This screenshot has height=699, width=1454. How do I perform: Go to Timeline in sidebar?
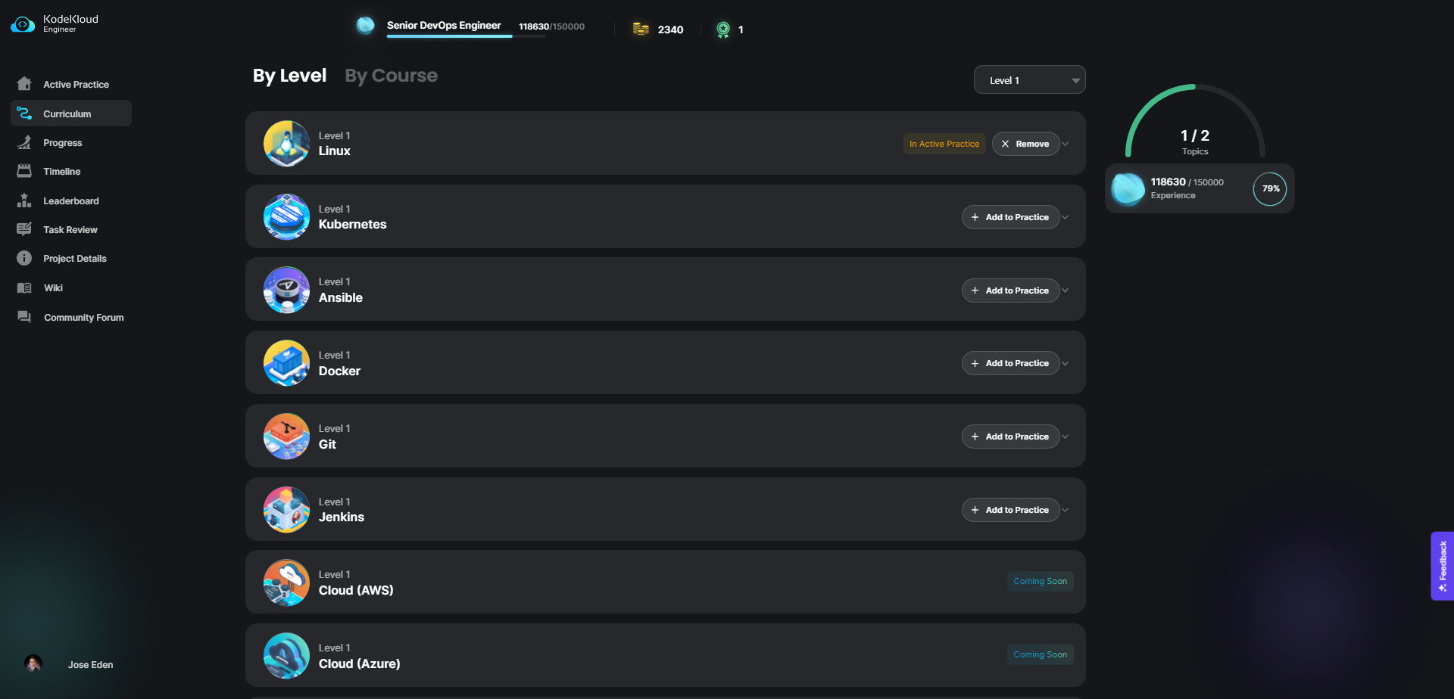(x=71, y=171)
